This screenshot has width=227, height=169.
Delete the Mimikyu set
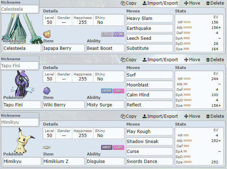click(x=215, y=116)
